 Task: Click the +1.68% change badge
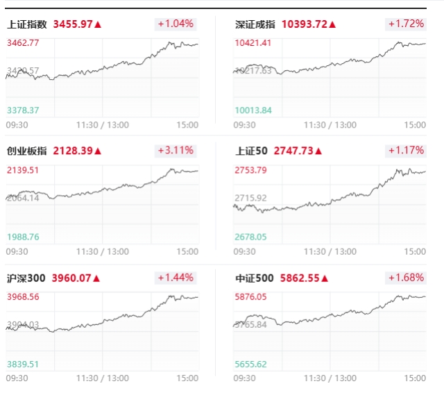pyautogui.click(x=405, y=278)
